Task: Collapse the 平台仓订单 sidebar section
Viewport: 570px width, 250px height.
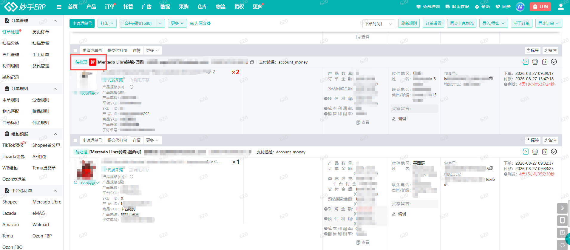Action: coord(55,191)
